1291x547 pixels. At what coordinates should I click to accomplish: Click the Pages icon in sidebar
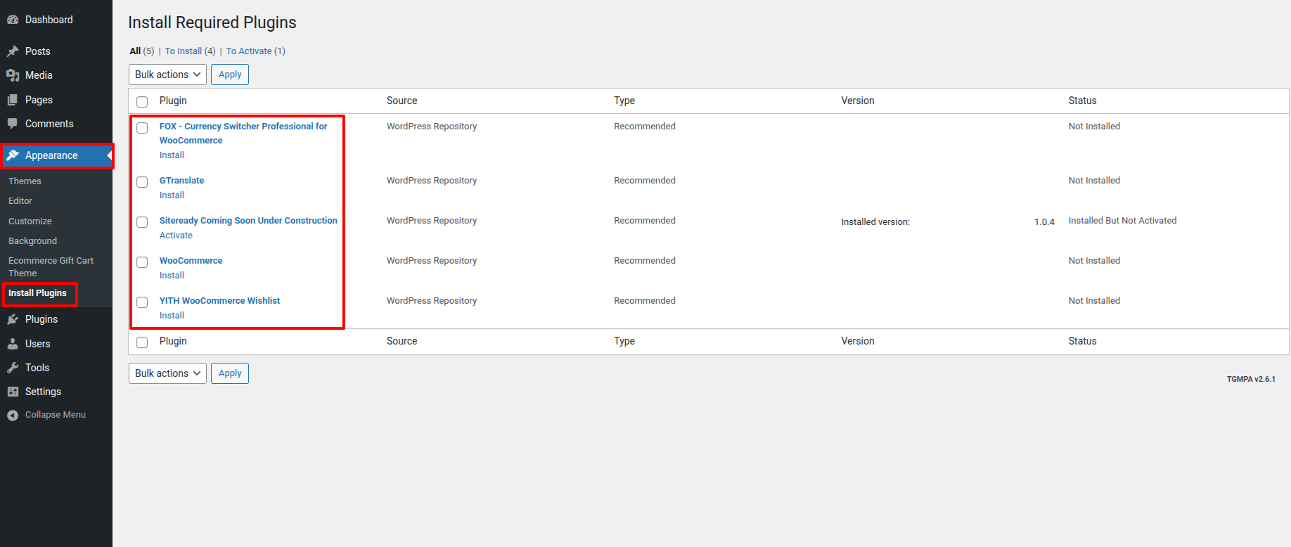[13, 100]
